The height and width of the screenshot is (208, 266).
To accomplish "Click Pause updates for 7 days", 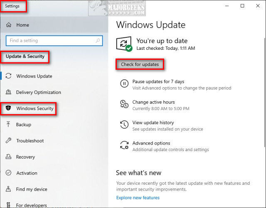I will (175, 85).
